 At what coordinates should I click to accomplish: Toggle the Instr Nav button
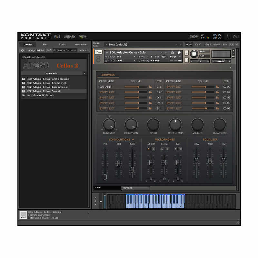point(84,50)
